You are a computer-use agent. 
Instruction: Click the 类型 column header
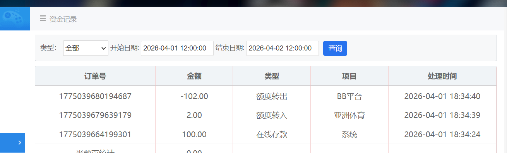point(272,76)
